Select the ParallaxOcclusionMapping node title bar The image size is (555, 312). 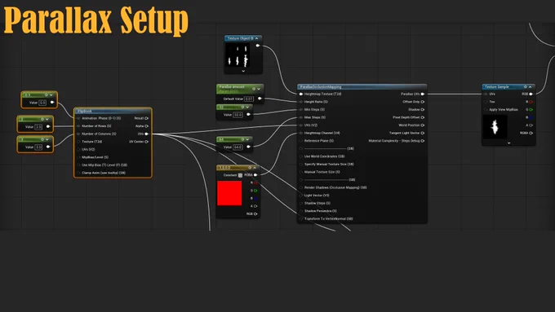pos(362,86)
